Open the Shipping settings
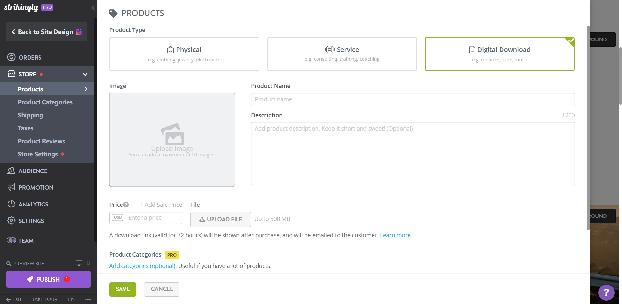Viewport: 622px width, 304px height. click(x=30, y=115)
